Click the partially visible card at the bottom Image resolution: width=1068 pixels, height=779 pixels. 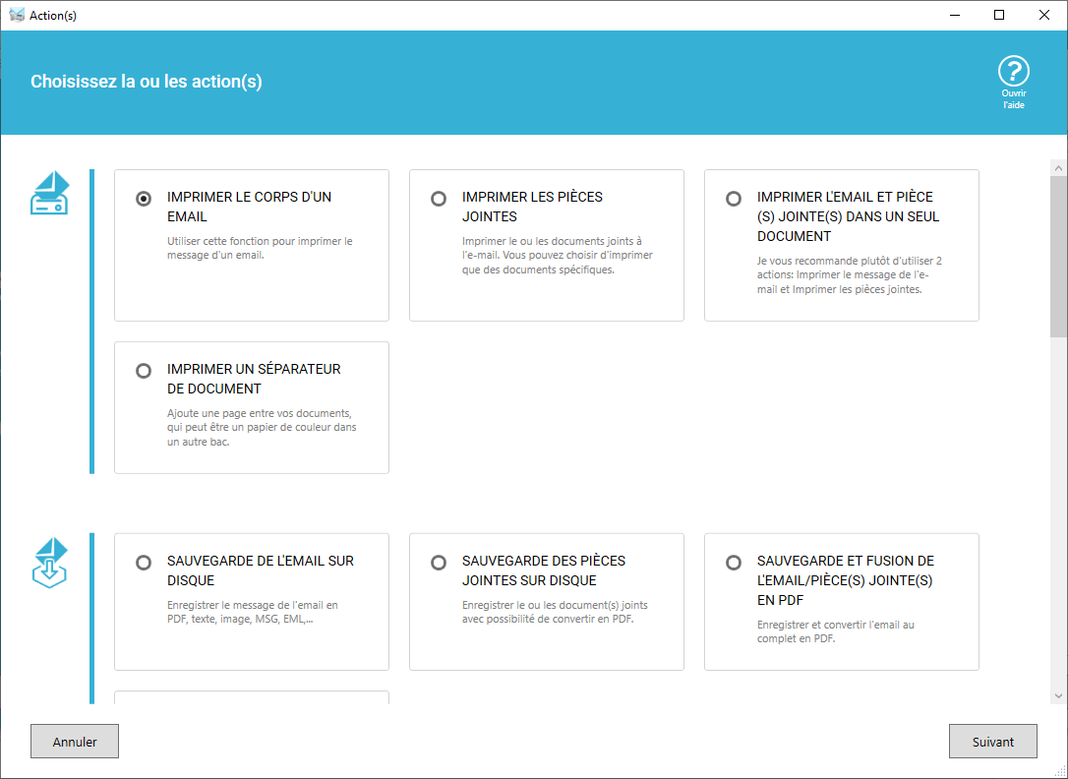click(251, 696)
